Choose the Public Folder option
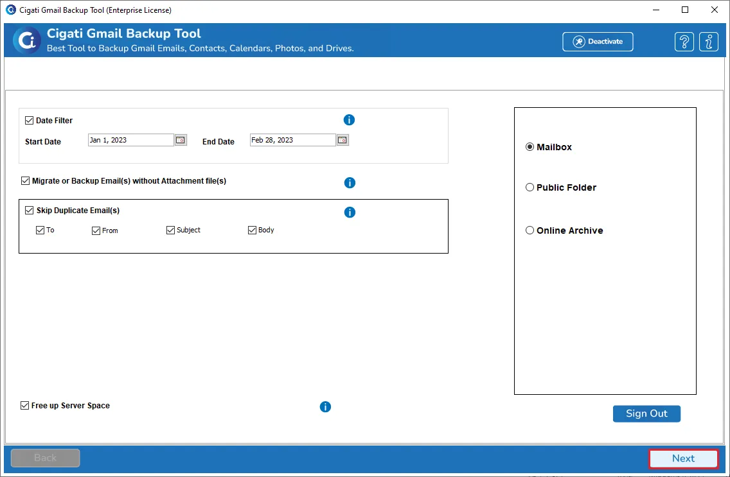The height and width of the screenshot is (477, 730). [530, 187]
